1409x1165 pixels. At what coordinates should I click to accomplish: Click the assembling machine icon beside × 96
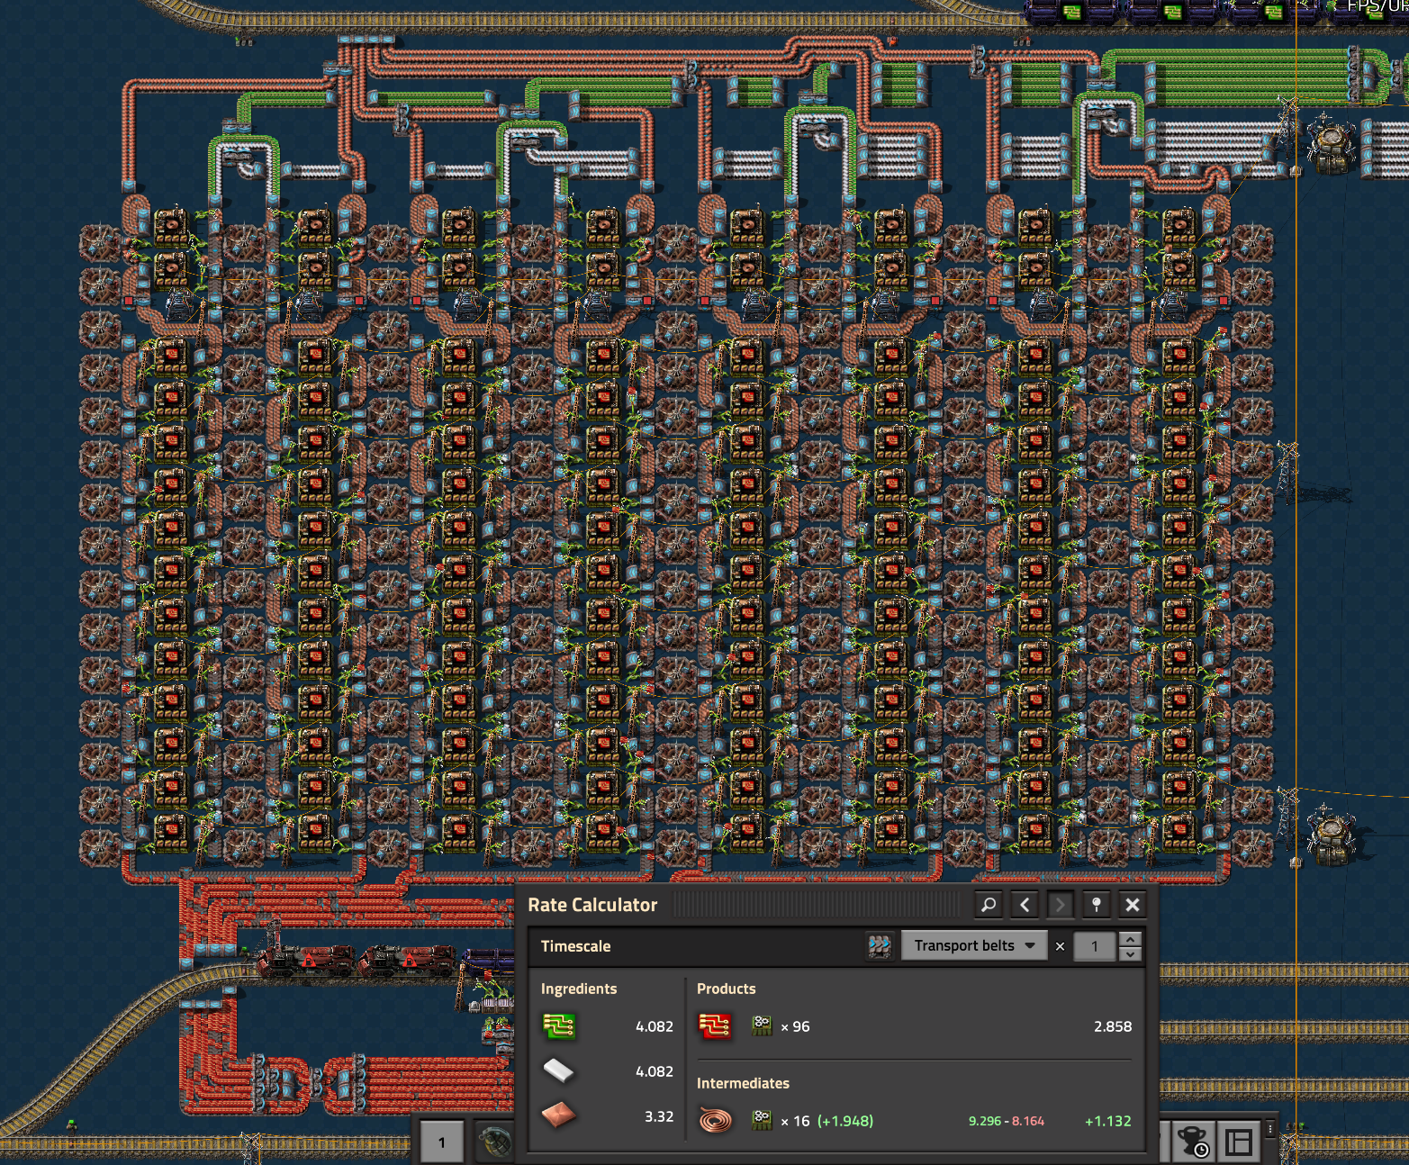point(763,1026)
